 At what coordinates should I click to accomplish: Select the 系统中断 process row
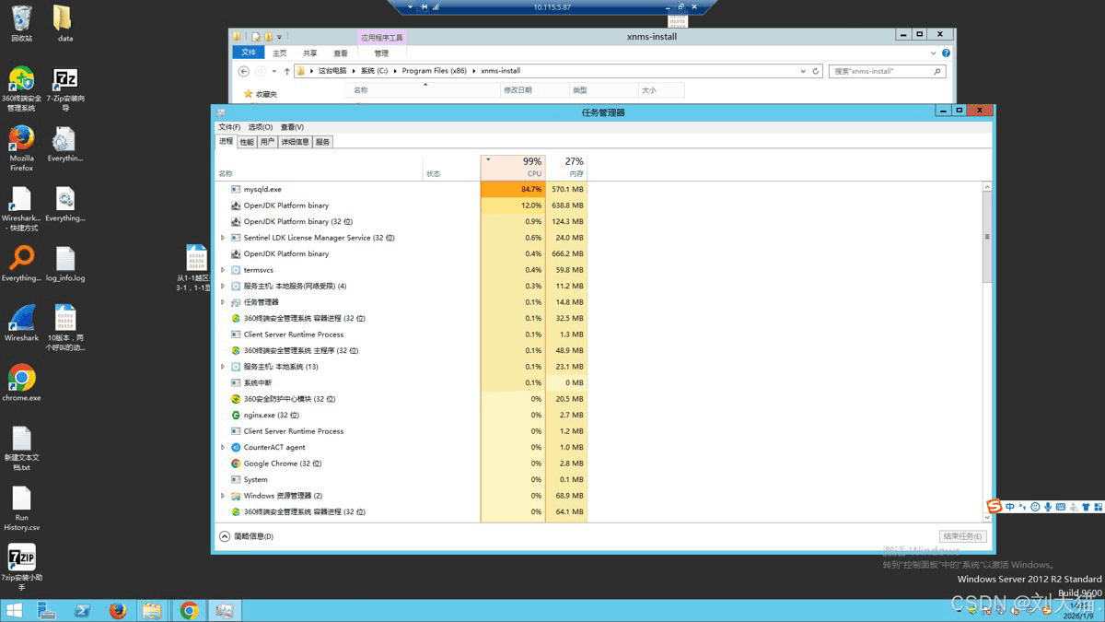tap(401, 382)
